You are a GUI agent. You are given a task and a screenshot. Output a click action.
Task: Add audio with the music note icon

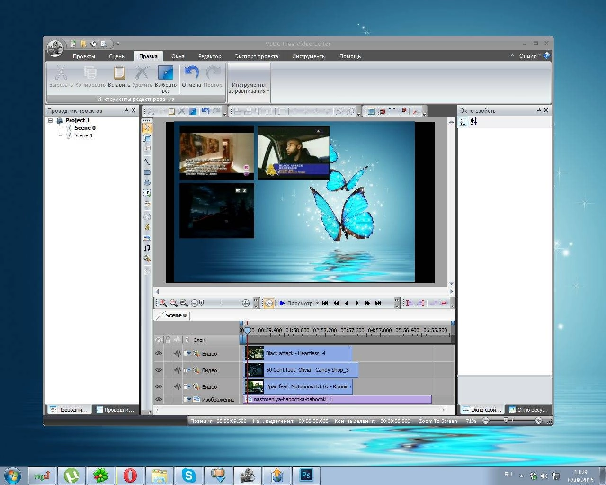pos(147,248)
